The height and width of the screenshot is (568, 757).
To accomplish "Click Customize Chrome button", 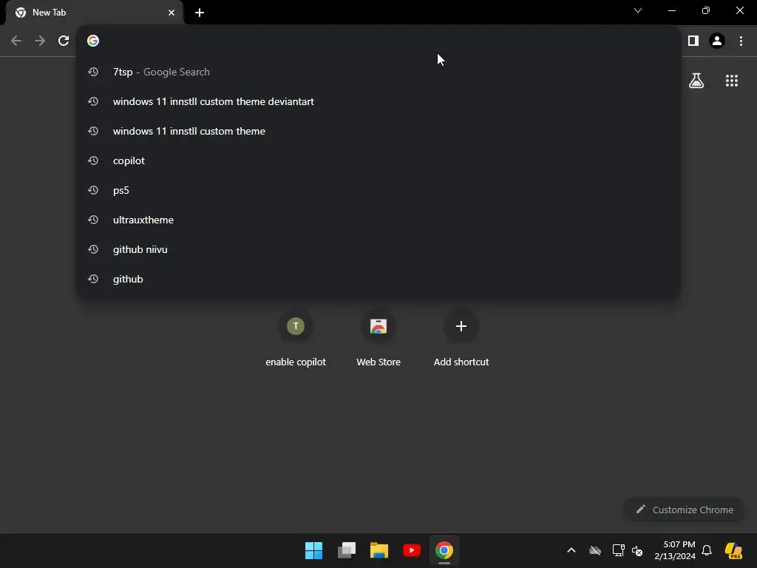I will (684, 510).
